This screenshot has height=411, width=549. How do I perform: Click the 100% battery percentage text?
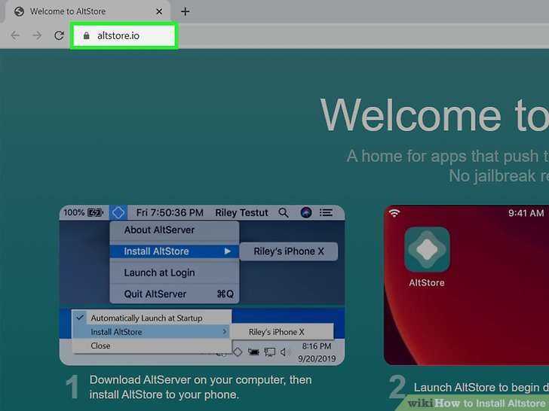74,212
